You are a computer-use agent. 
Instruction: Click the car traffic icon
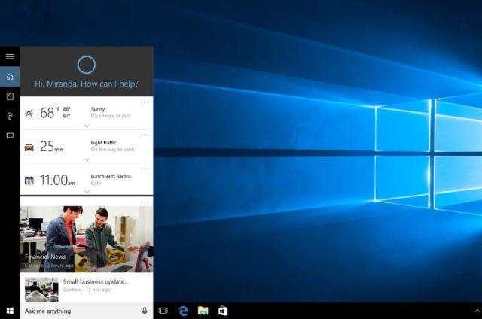[x=29, y=147]
